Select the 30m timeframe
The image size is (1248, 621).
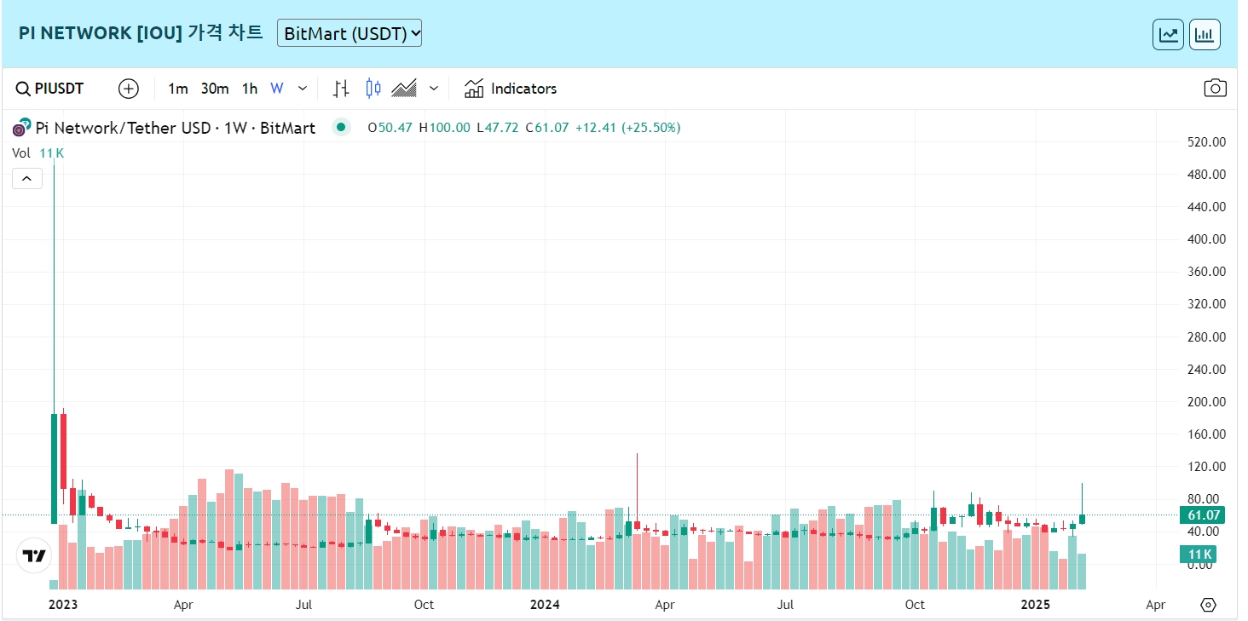coord(215,89)
